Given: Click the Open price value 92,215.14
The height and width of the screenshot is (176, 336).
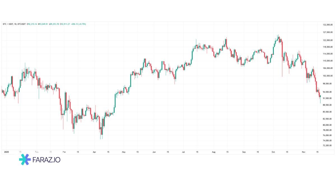Looking at the screenshot, I should pos(32,24).
